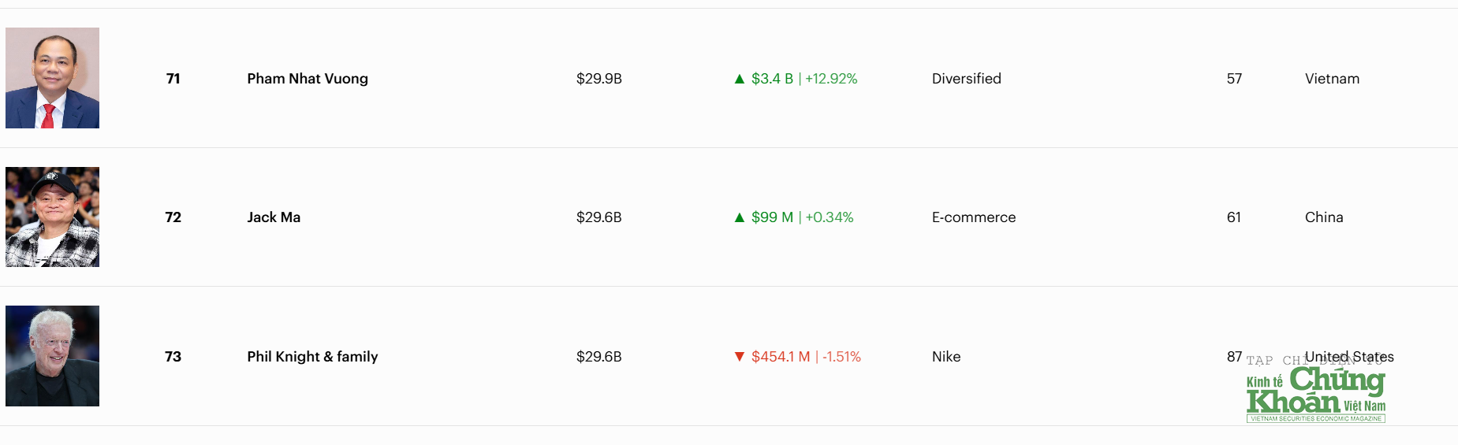Click Jack Ma's portrait photo
Viewport: 1458px width, 445px height.
point(52,217)
